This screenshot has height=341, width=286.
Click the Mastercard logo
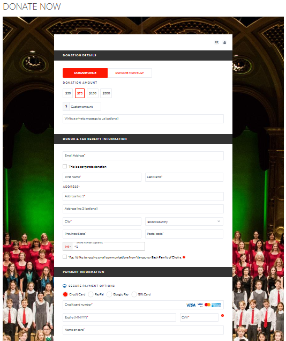207,305
